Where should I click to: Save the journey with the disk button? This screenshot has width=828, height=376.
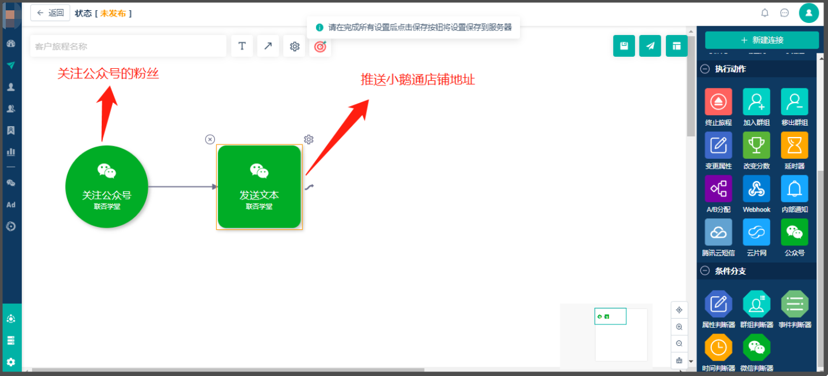click(x=624, y=46)
